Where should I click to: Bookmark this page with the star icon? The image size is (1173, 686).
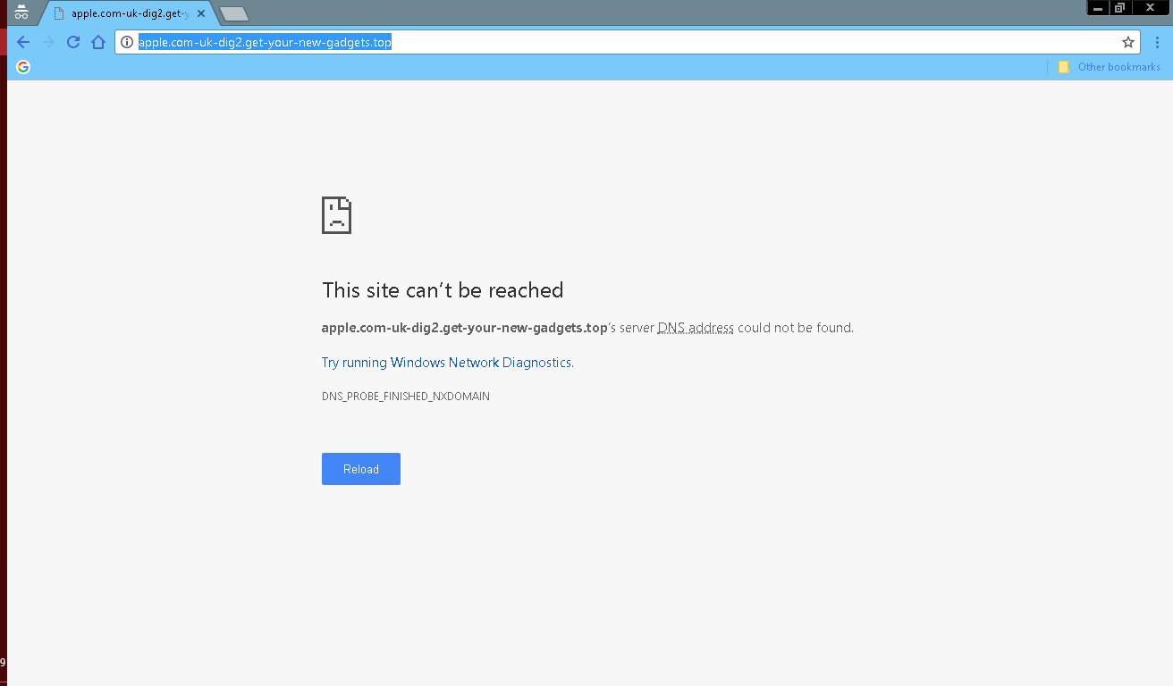point(1128,42)
